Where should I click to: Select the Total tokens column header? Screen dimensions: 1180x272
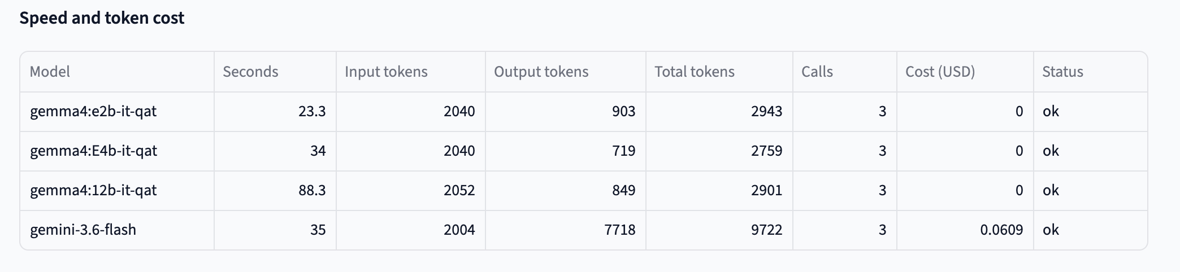(719, 72)
